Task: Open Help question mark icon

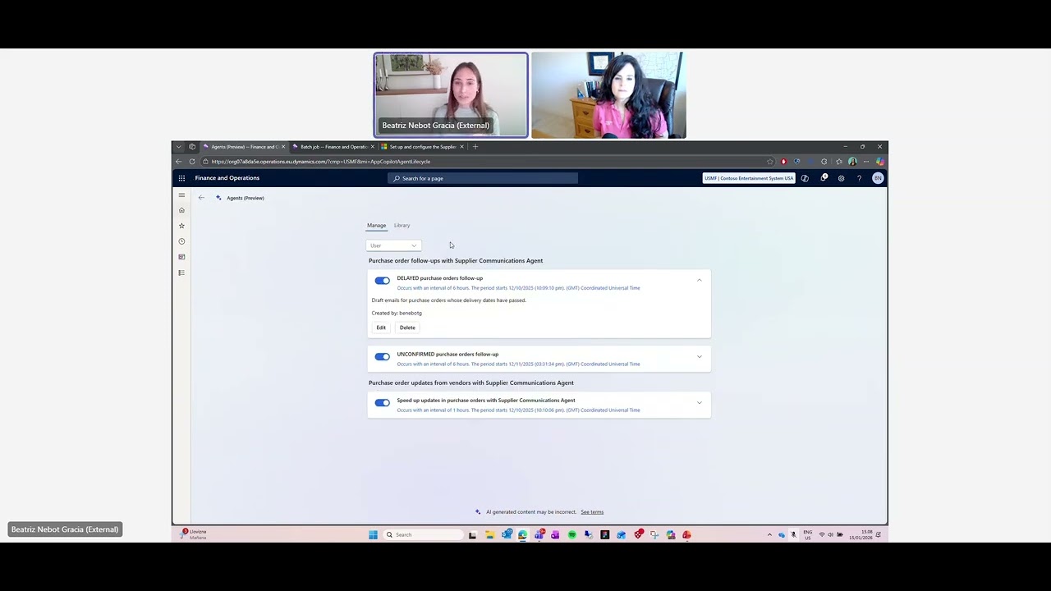Action: coord(859,178)
